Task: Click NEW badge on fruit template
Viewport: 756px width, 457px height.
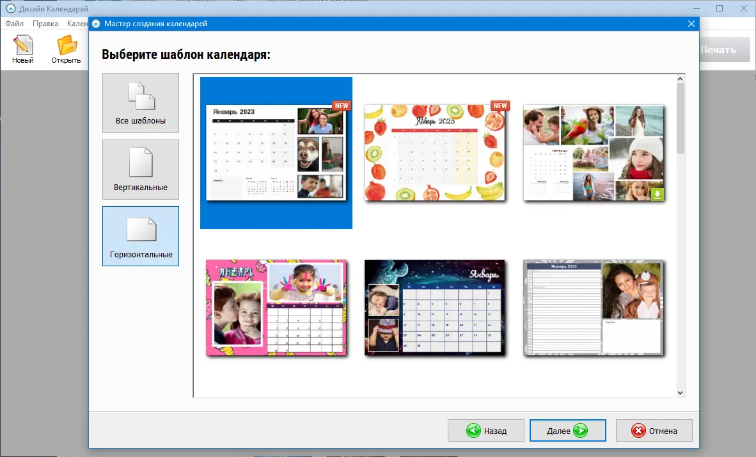Action: tap(500, 106)
